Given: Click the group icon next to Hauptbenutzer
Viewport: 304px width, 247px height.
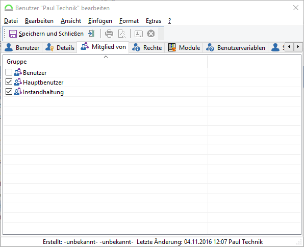Looking at the screenshot, I should click(18, 82).
